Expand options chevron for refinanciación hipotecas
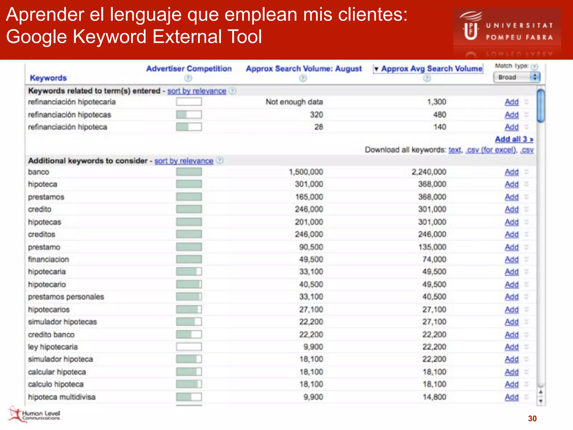This screenshot has height=430, width=573. pyautogui.click(x=526, y=114)
